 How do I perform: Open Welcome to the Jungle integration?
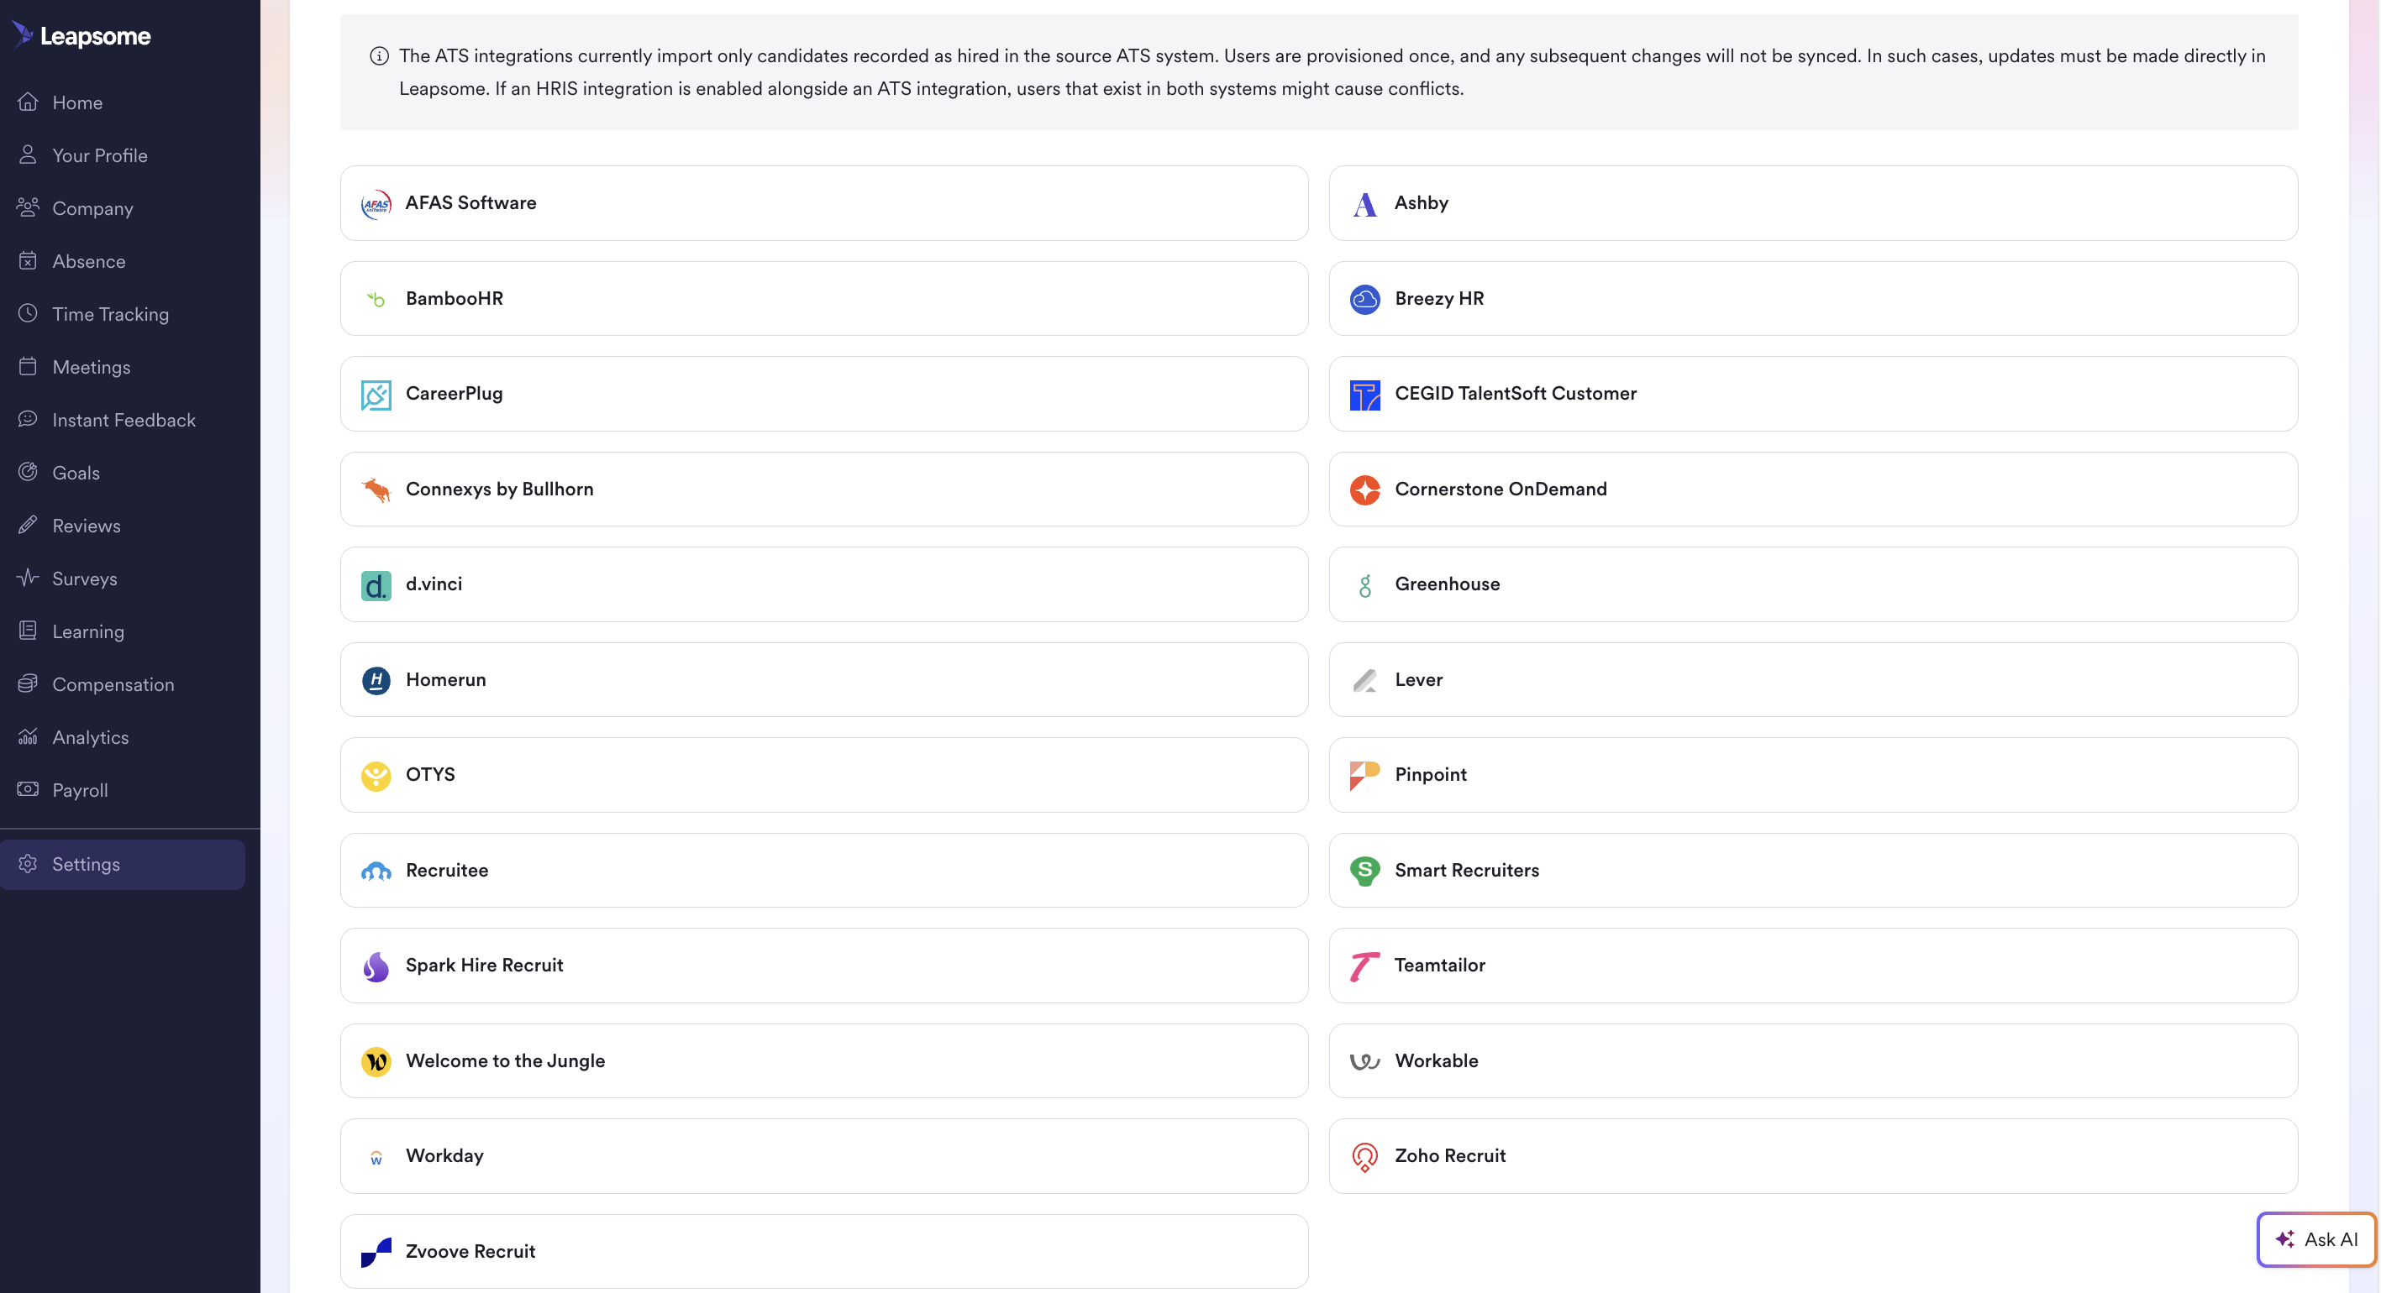pos(823,1061)
